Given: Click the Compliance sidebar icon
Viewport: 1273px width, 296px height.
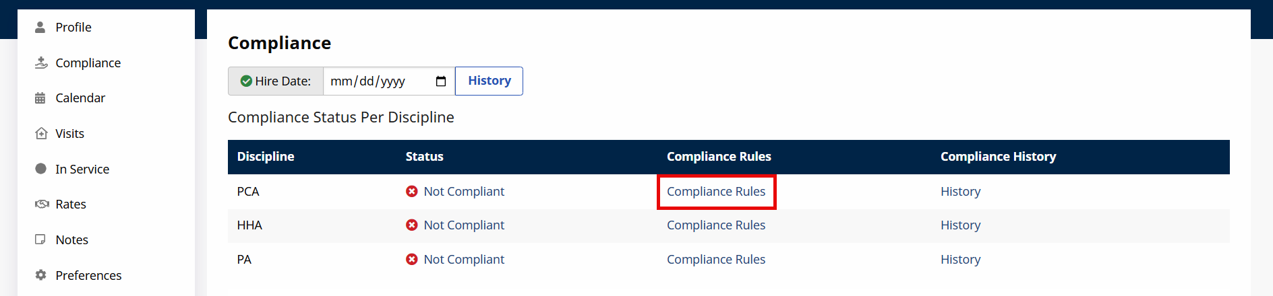Looking at the screenshot, I should click(x=41, y=63).
